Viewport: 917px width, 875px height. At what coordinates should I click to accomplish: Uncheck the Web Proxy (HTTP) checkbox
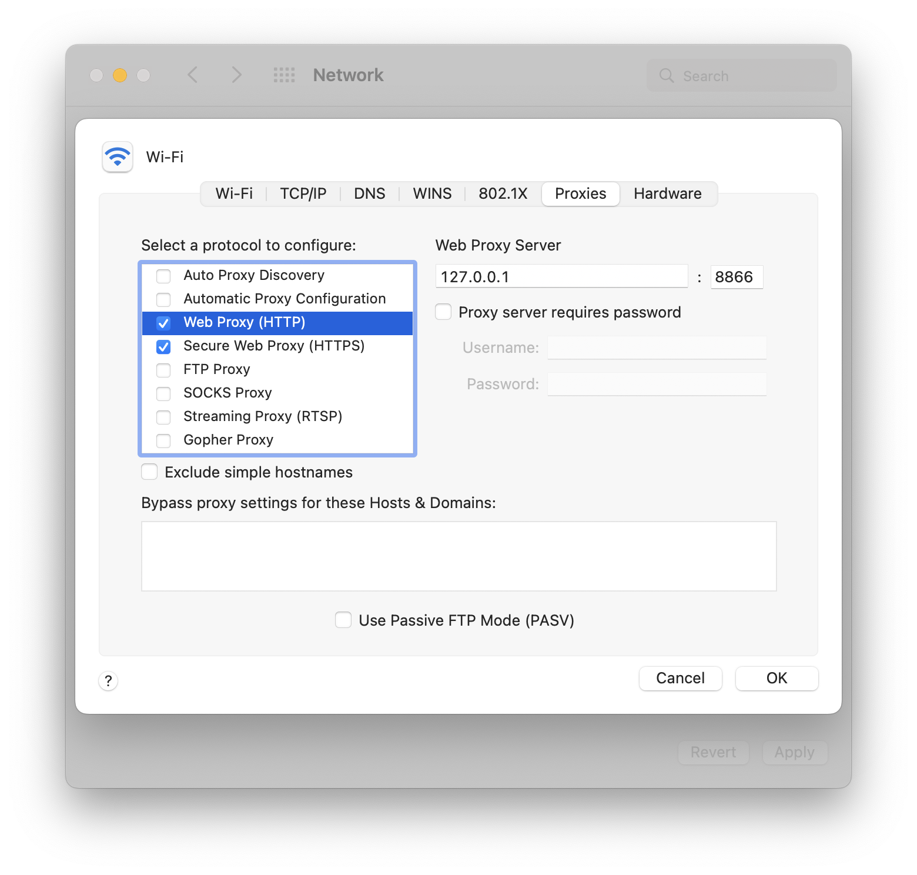point(163,323)
